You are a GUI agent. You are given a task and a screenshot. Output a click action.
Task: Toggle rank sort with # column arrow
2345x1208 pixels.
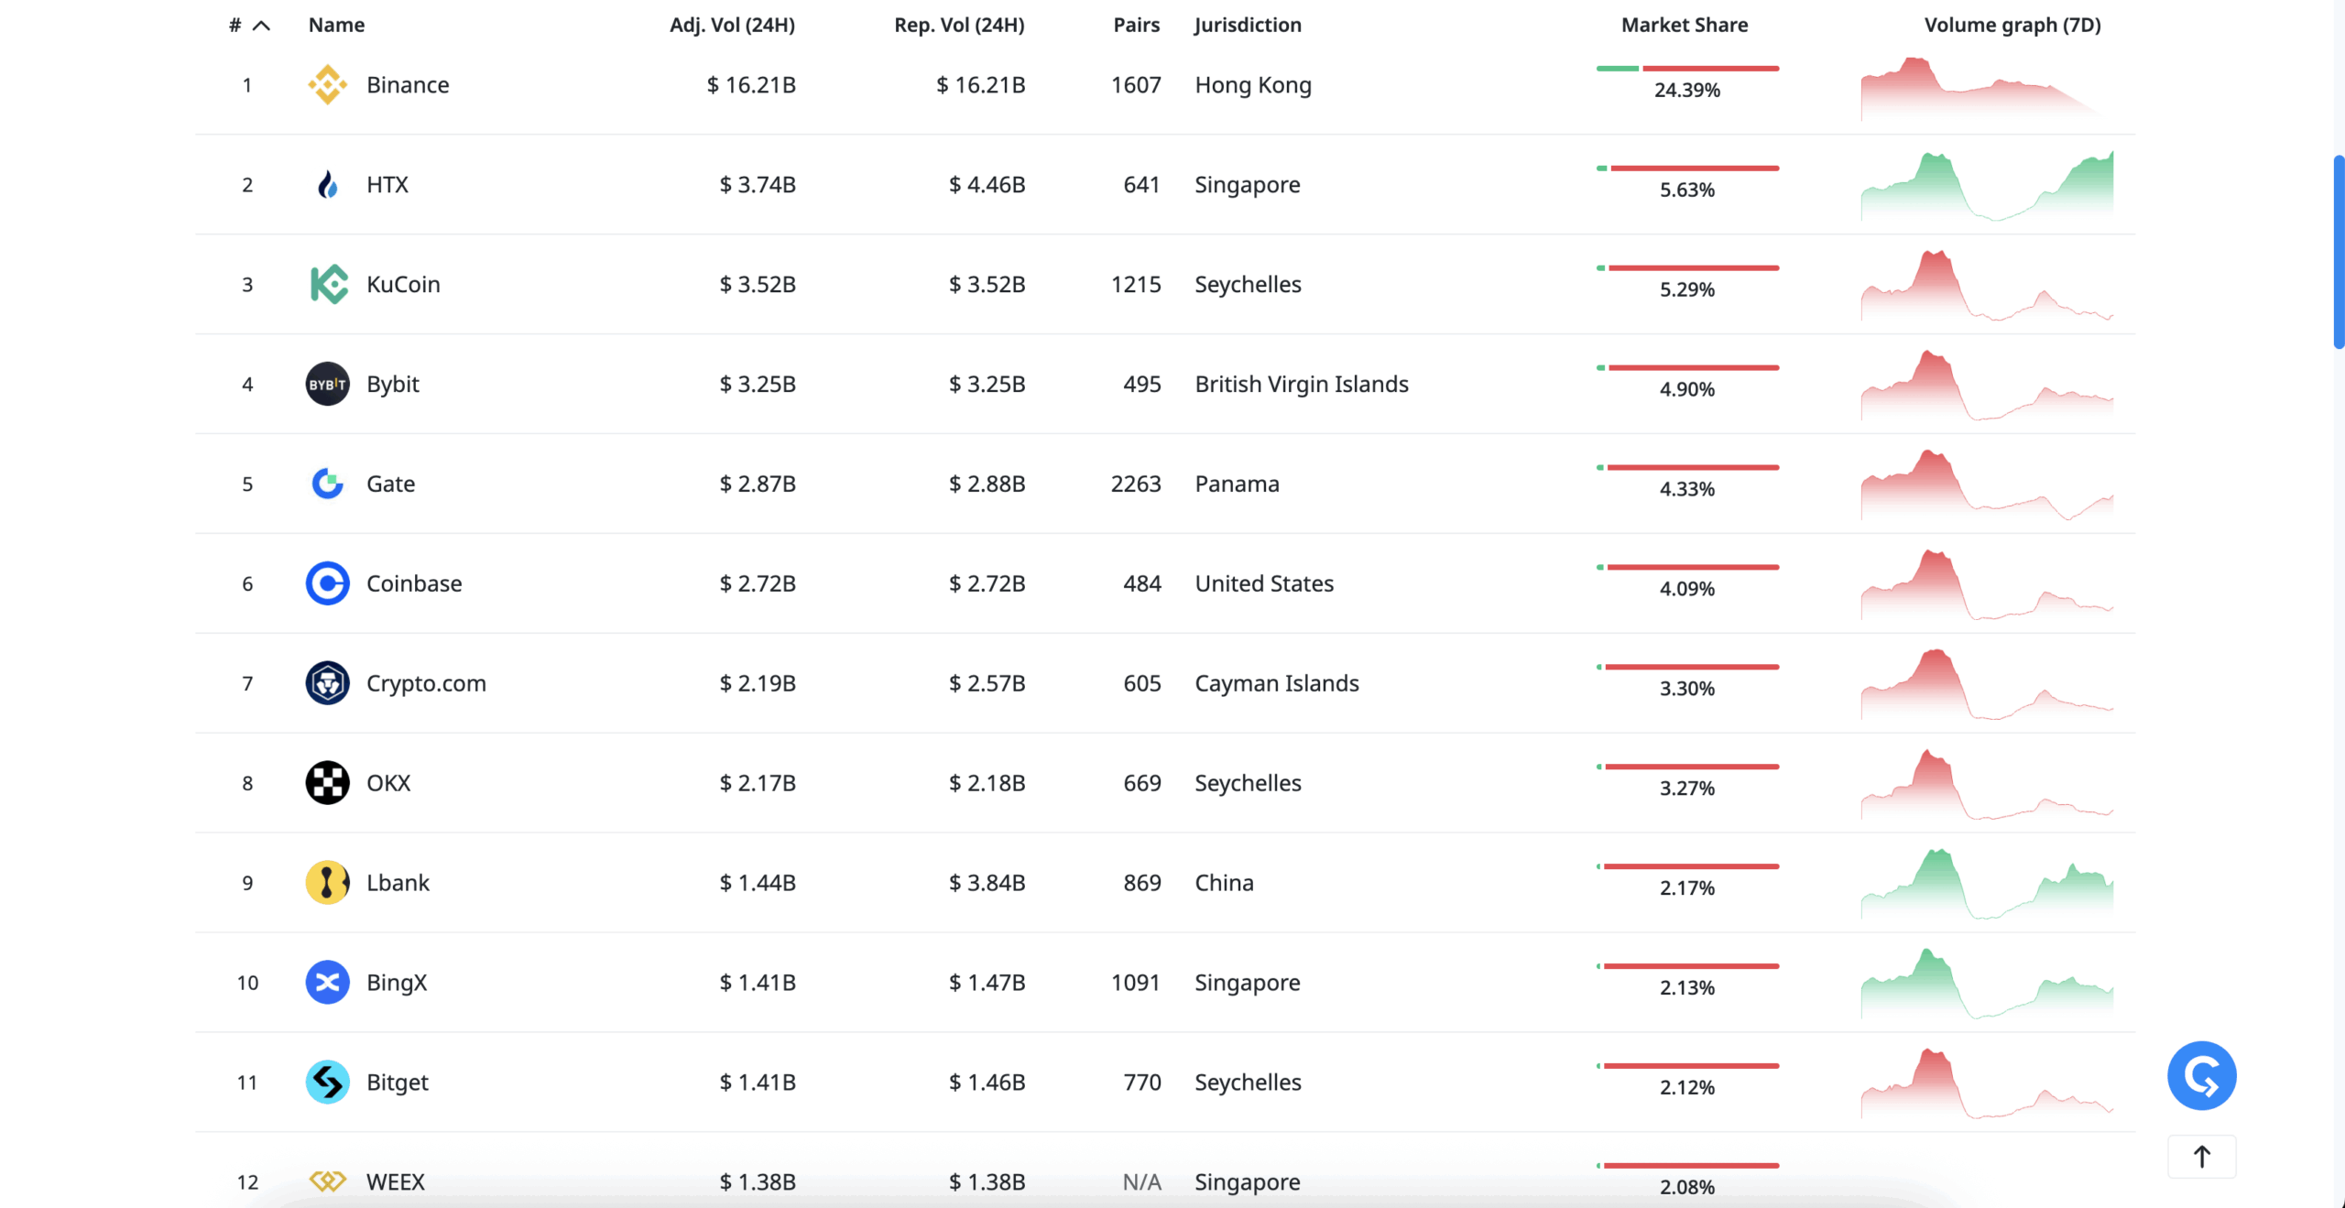tap(261, 26)
